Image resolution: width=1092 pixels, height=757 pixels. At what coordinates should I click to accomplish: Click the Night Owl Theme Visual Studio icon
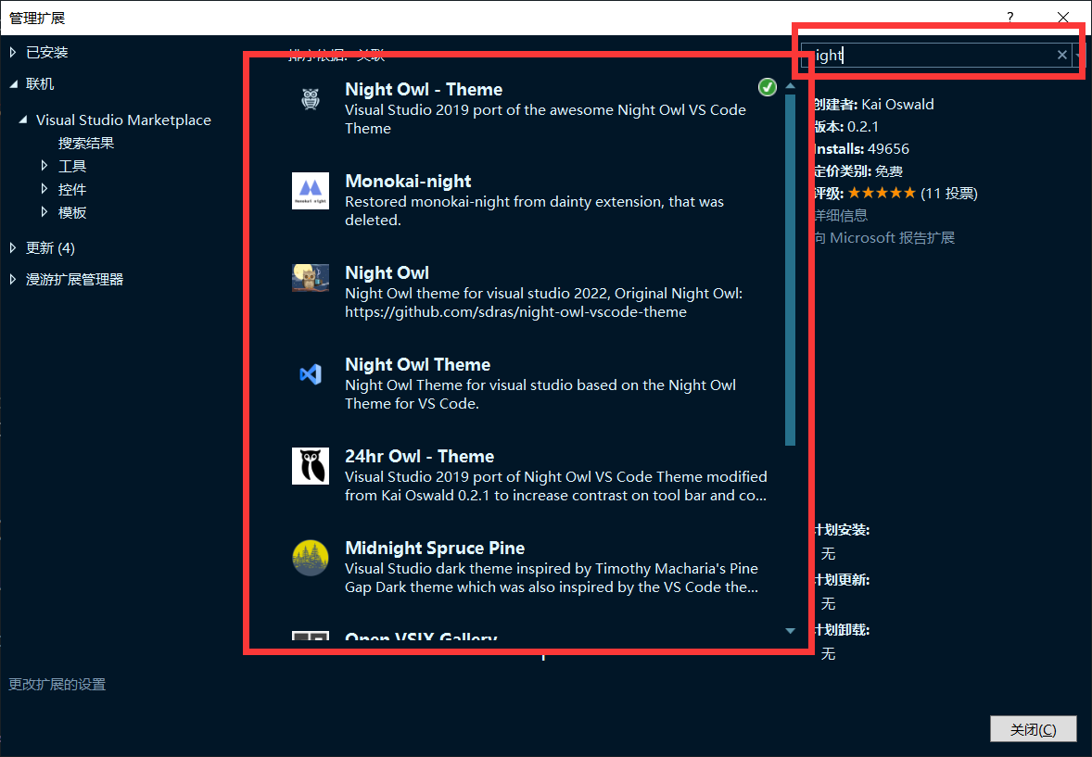click(311, 374)
